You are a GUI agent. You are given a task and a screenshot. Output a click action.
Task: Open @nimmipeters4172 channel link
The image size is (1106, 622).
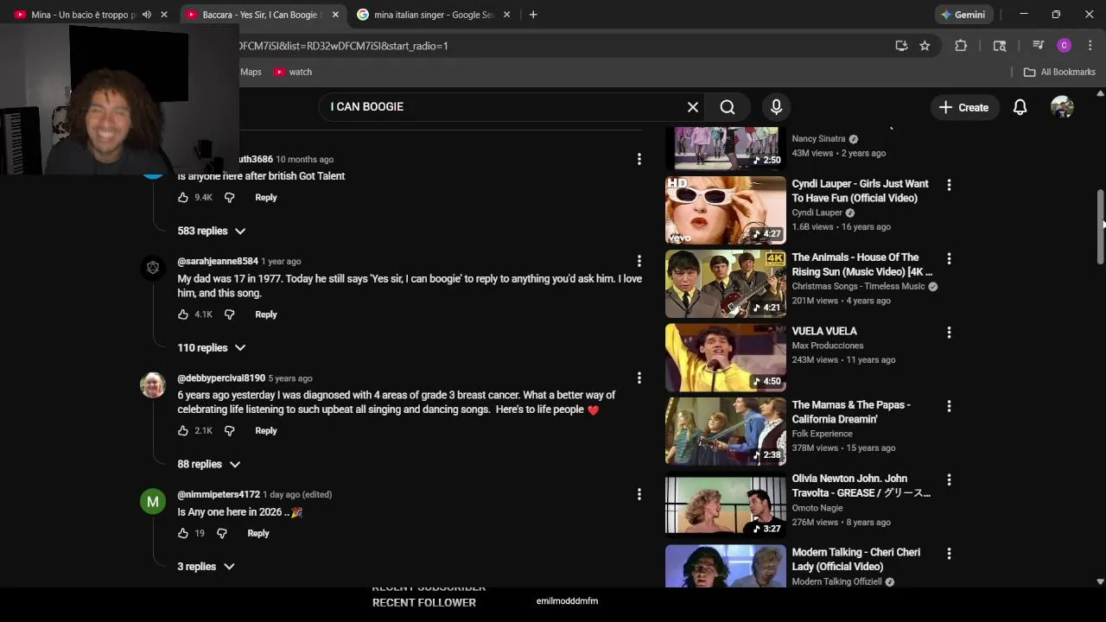219,494
